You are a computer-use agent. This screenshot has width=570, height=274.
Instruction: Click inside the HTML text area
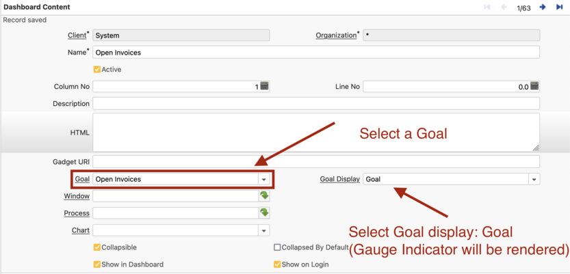315,133
